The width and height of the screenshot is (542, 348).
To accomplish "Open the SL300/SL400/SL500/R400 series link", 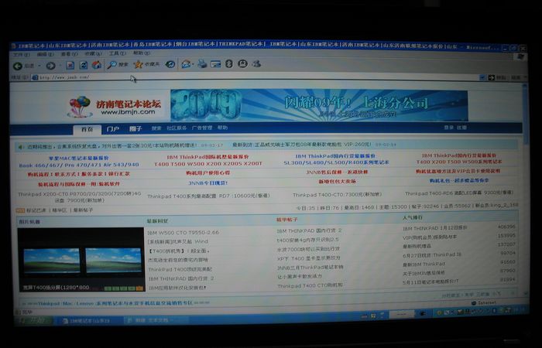I will click(x=336, y=162).
